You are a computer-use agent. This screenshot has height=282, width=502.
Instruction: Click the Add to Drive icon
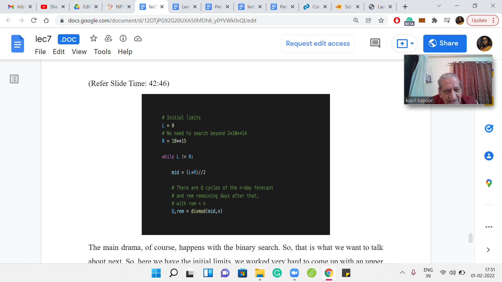click(x=108, y=39)
